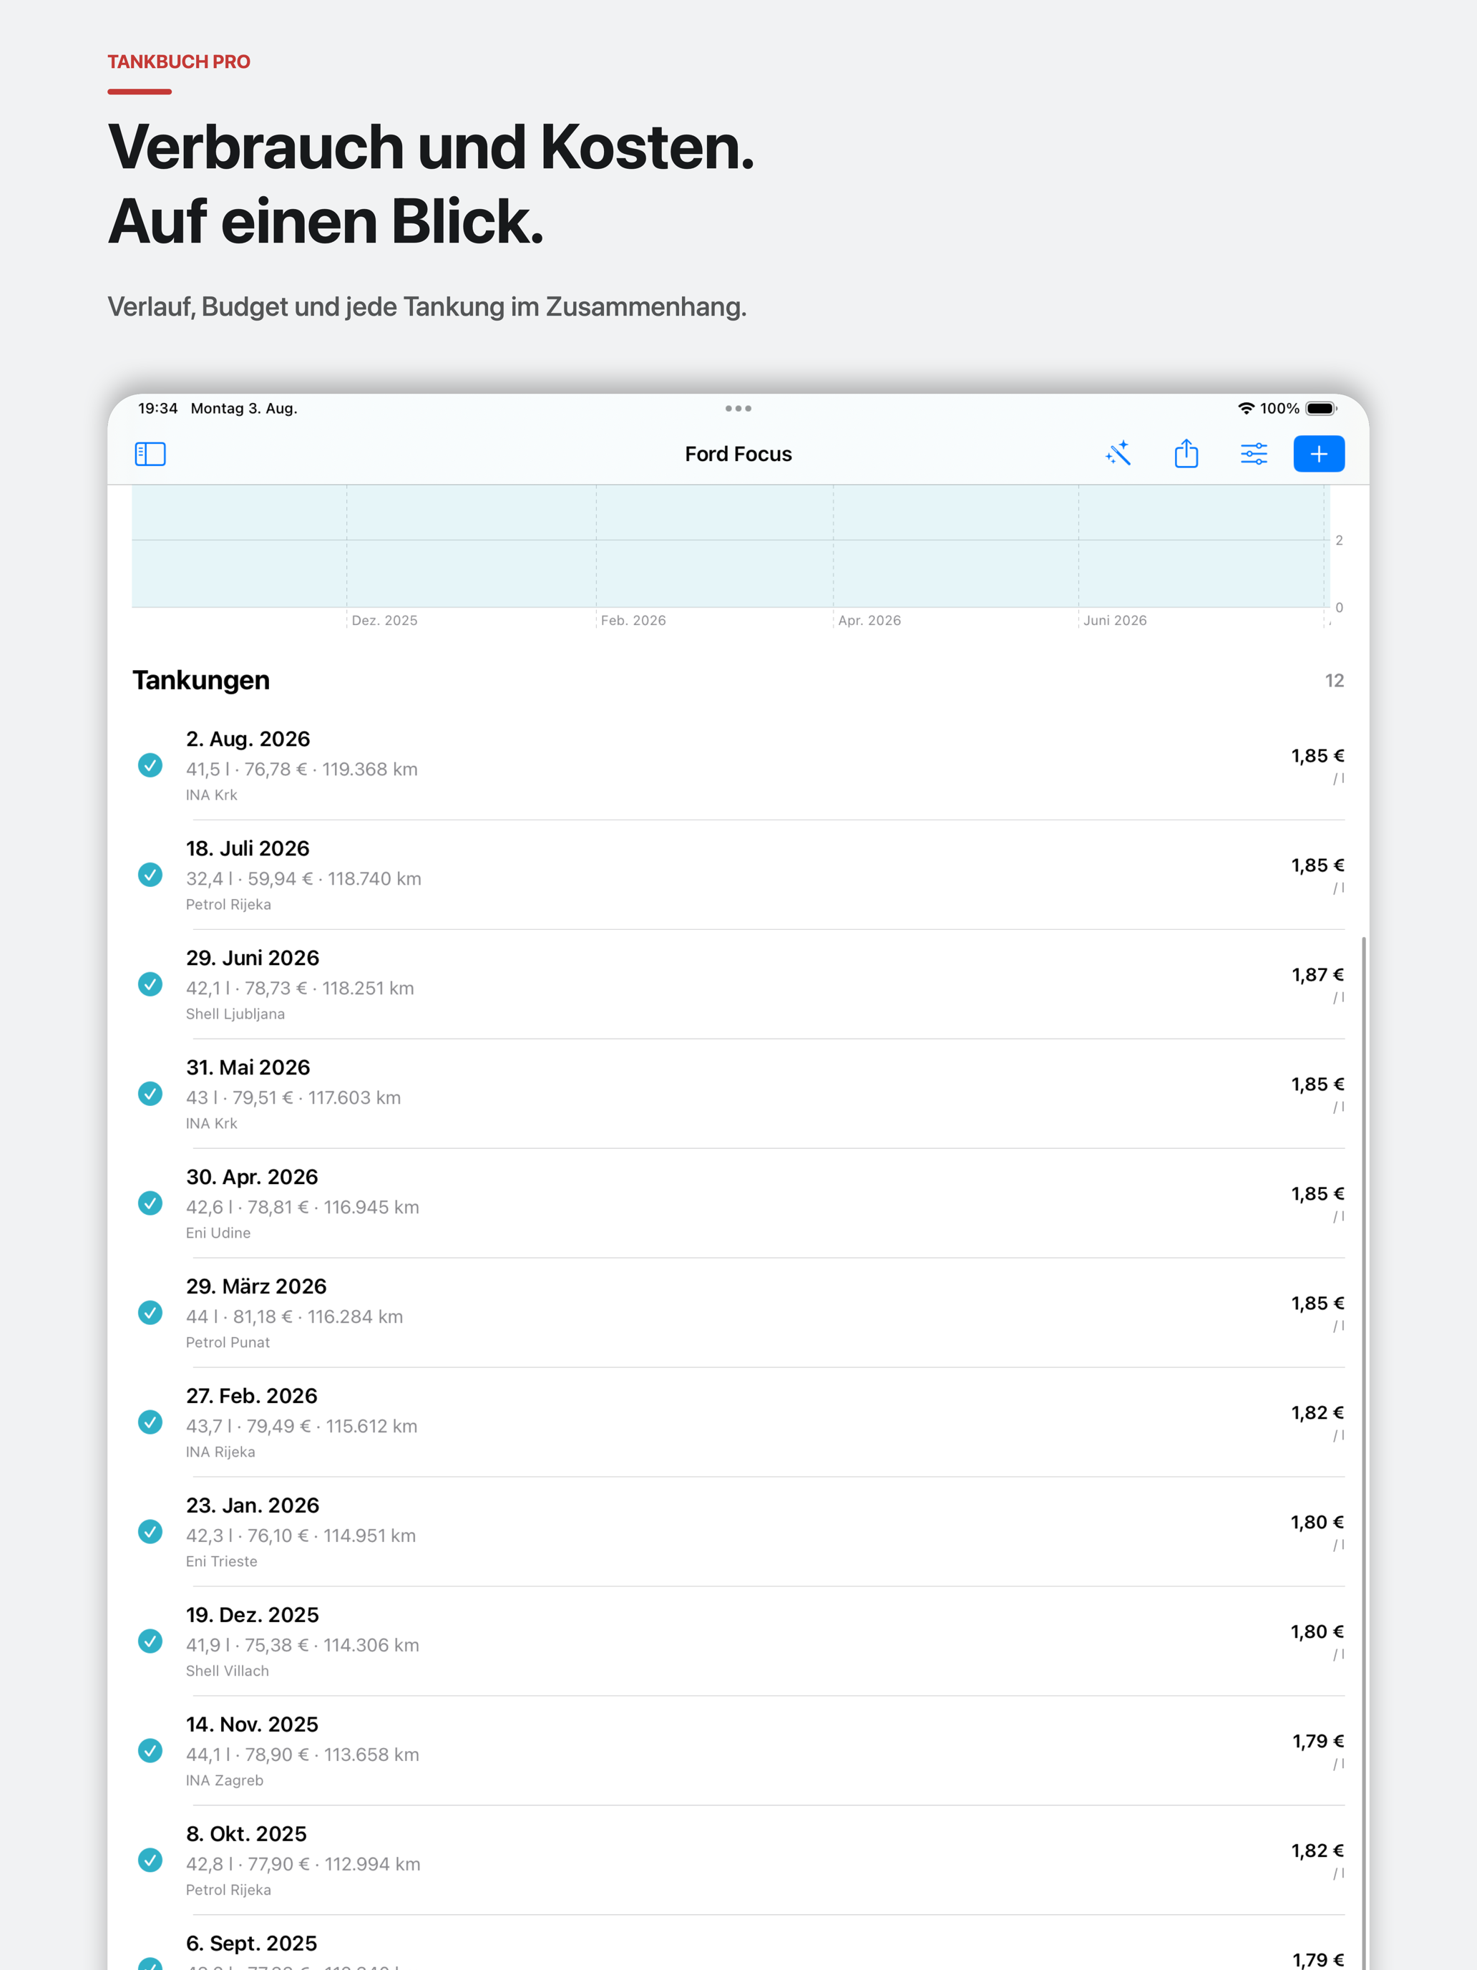Open filter settings sliders icon
Viewport: 1477px width, 1970px height.
1254,455
